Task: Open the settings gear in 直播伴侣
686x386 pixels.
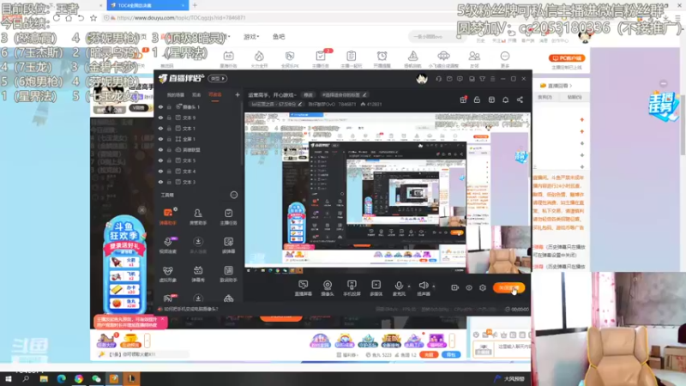Action: (483, 287)
